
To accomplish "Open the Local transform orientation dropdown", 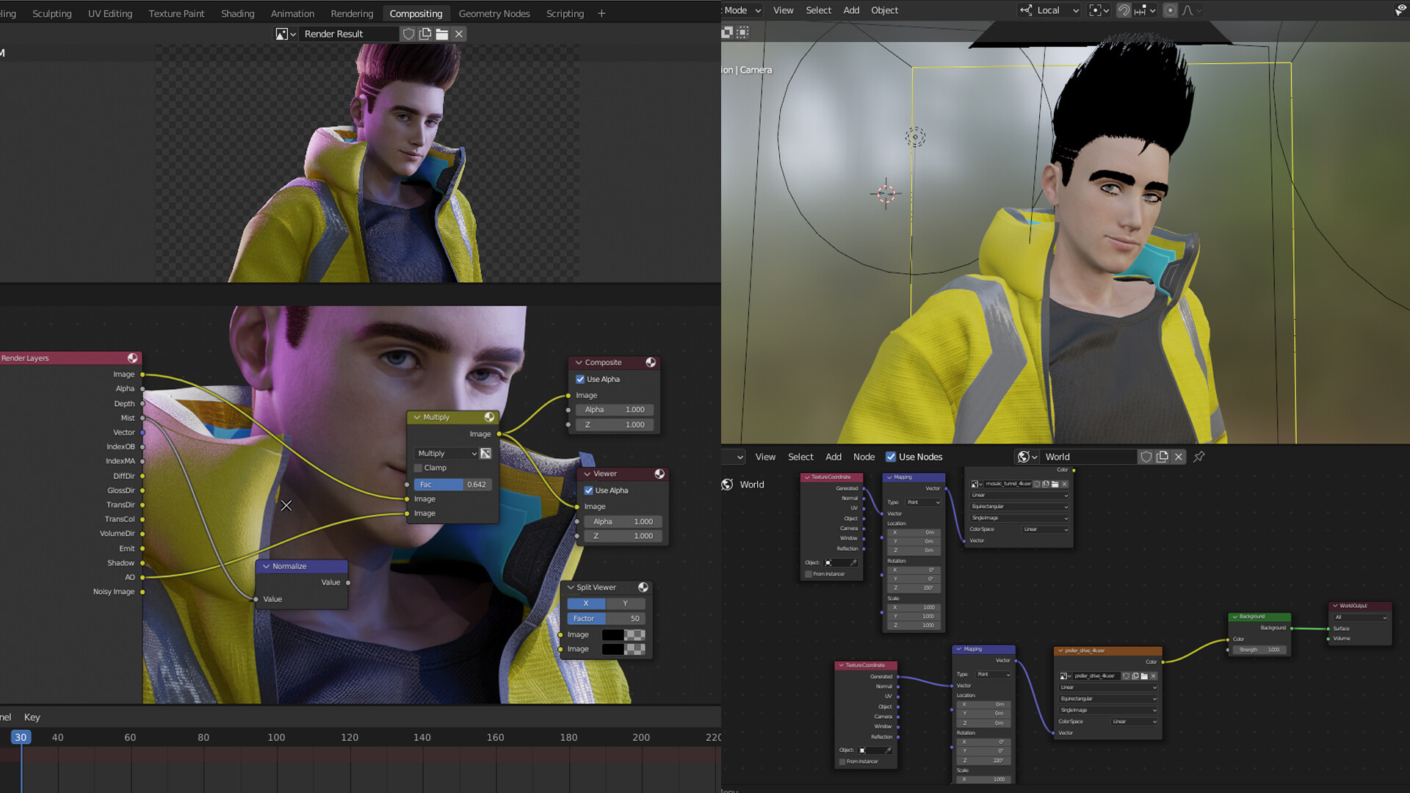I will (x=1050, y=10).
